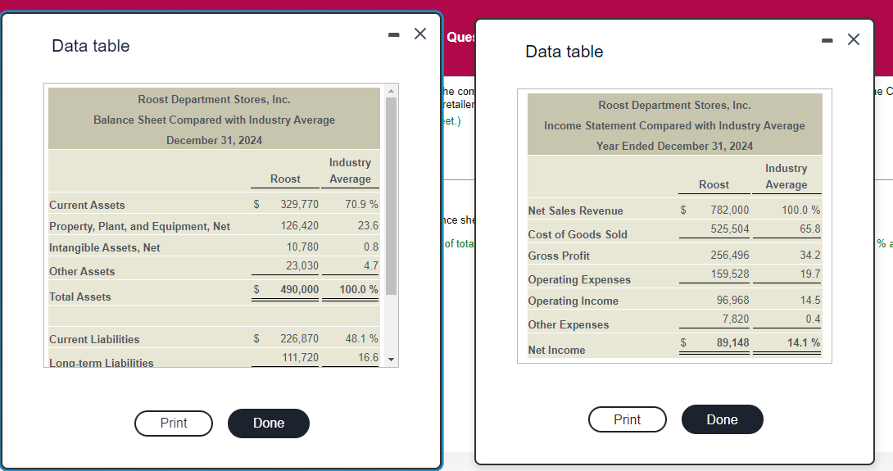893x471 pixels.
Task: Click the 111,720 long-term liabilities value
Action: [300, 358]
